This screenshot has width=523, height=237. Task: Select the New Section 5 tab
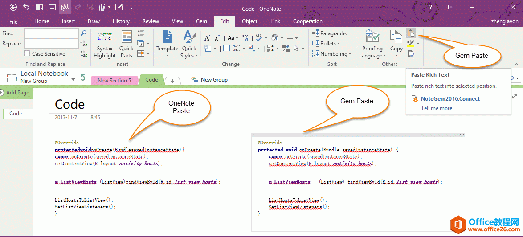pos(114,80)
